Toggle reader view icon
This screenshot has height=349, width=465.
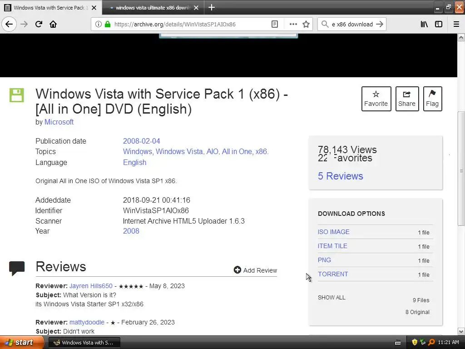pos(275,24)
